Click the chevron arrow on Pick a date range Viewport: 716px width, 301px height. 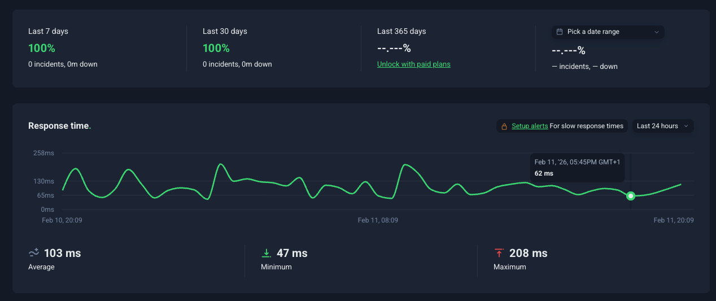pyautogui.click(x=656, y=32)
